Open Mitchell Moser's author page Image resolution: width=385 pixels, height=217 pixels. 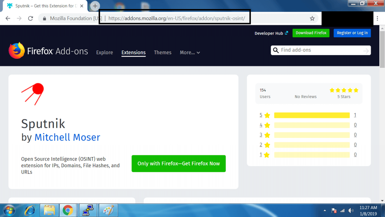(x=67, y=137)
